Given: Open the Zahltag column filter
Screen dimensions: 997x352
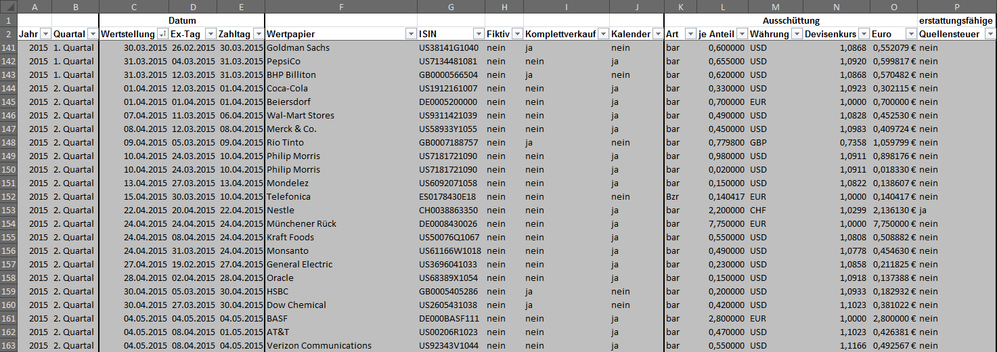Looking at the screenshot, I should pos(258,34).
